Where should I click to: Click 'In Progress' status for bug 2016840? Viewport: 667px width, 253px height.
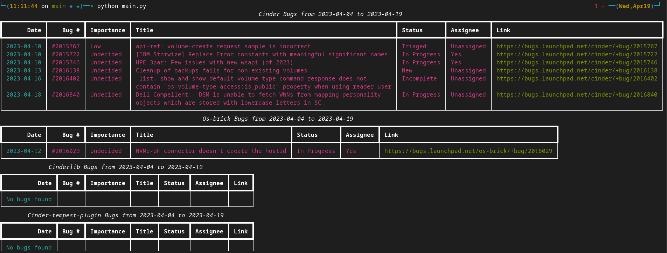(421, 94)
